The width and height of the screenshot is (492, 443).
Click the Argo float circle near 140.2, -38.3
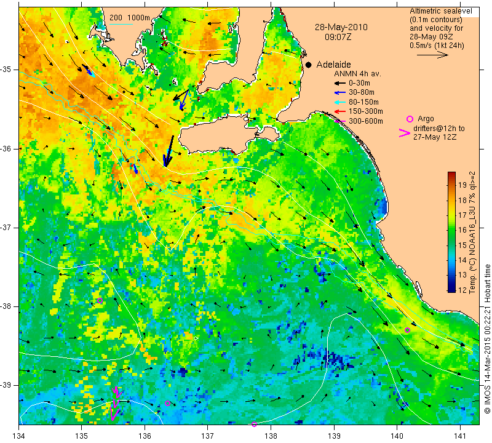tap(407, 330)
